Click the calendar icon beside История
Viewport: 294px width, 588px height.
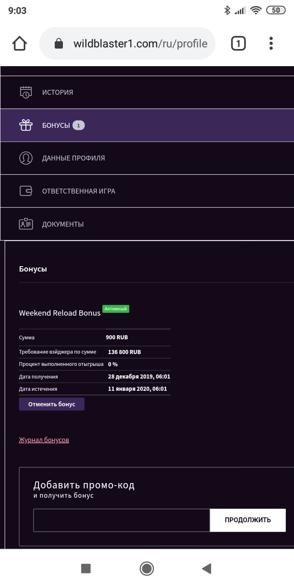tap(26, 92)
